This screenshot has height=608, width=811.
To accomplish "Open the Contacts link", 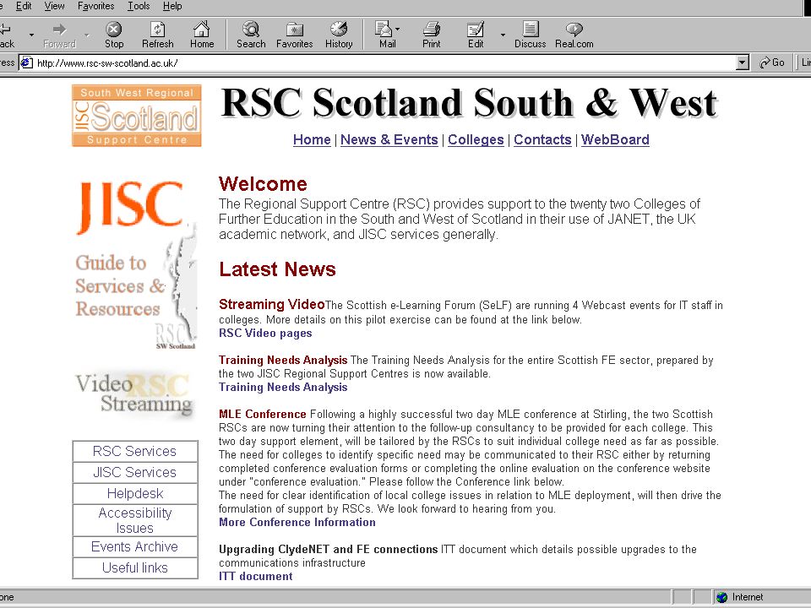I will pyautogui.click(x=542, y=139).
